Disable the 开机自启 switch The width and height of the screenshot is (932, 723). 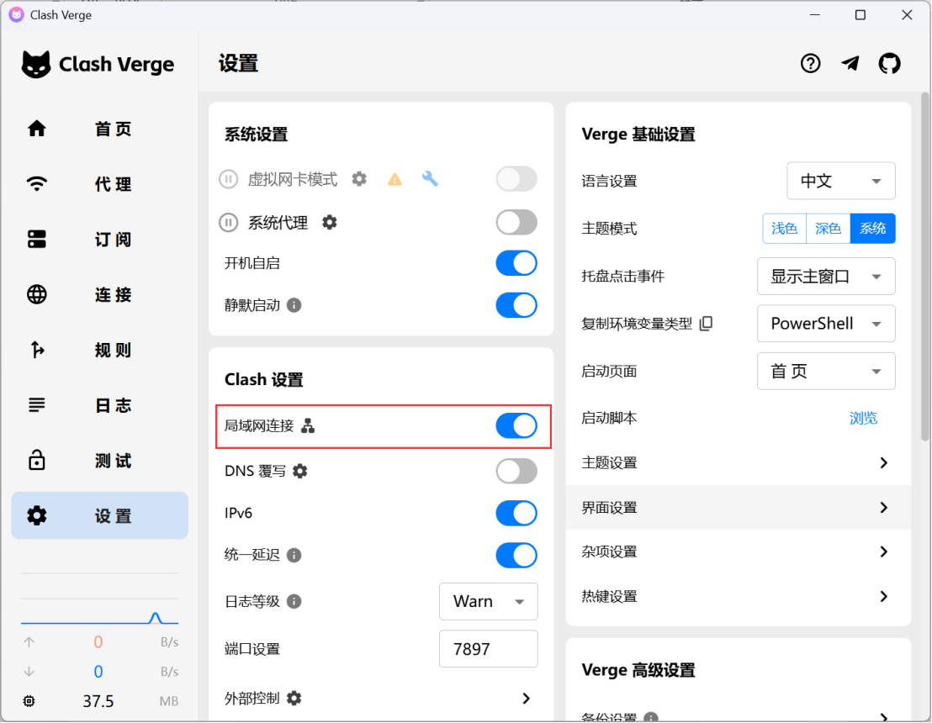pos(516,263)
